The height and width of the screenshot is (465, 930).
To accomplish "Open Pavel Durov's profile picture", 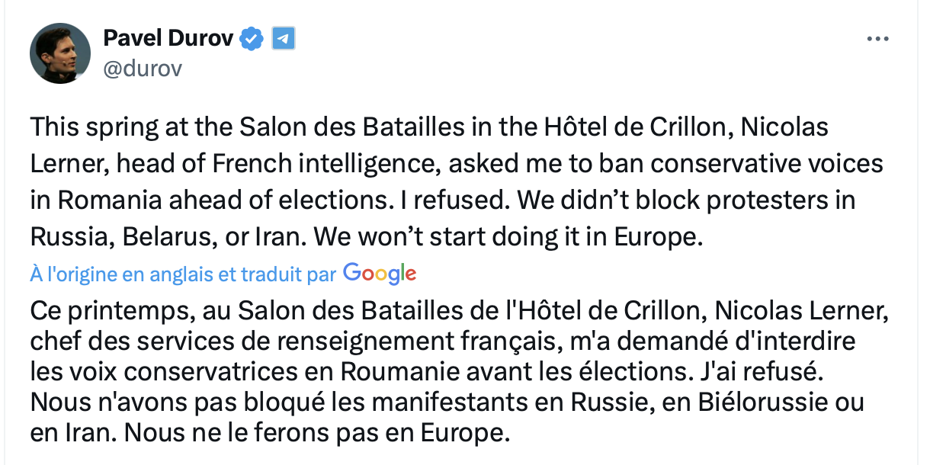I will pyautogui.click(x=59, y=53).
